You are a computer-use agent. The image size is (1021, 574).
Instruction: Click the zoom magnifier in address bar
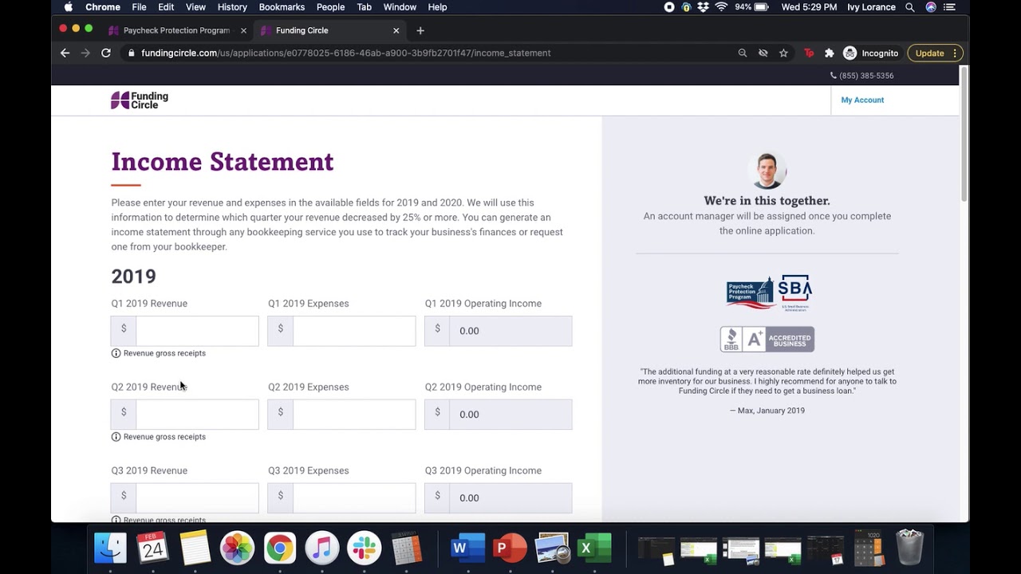point(743,53)
